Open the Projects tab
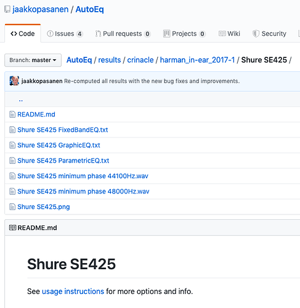 [x=184, y=34]
